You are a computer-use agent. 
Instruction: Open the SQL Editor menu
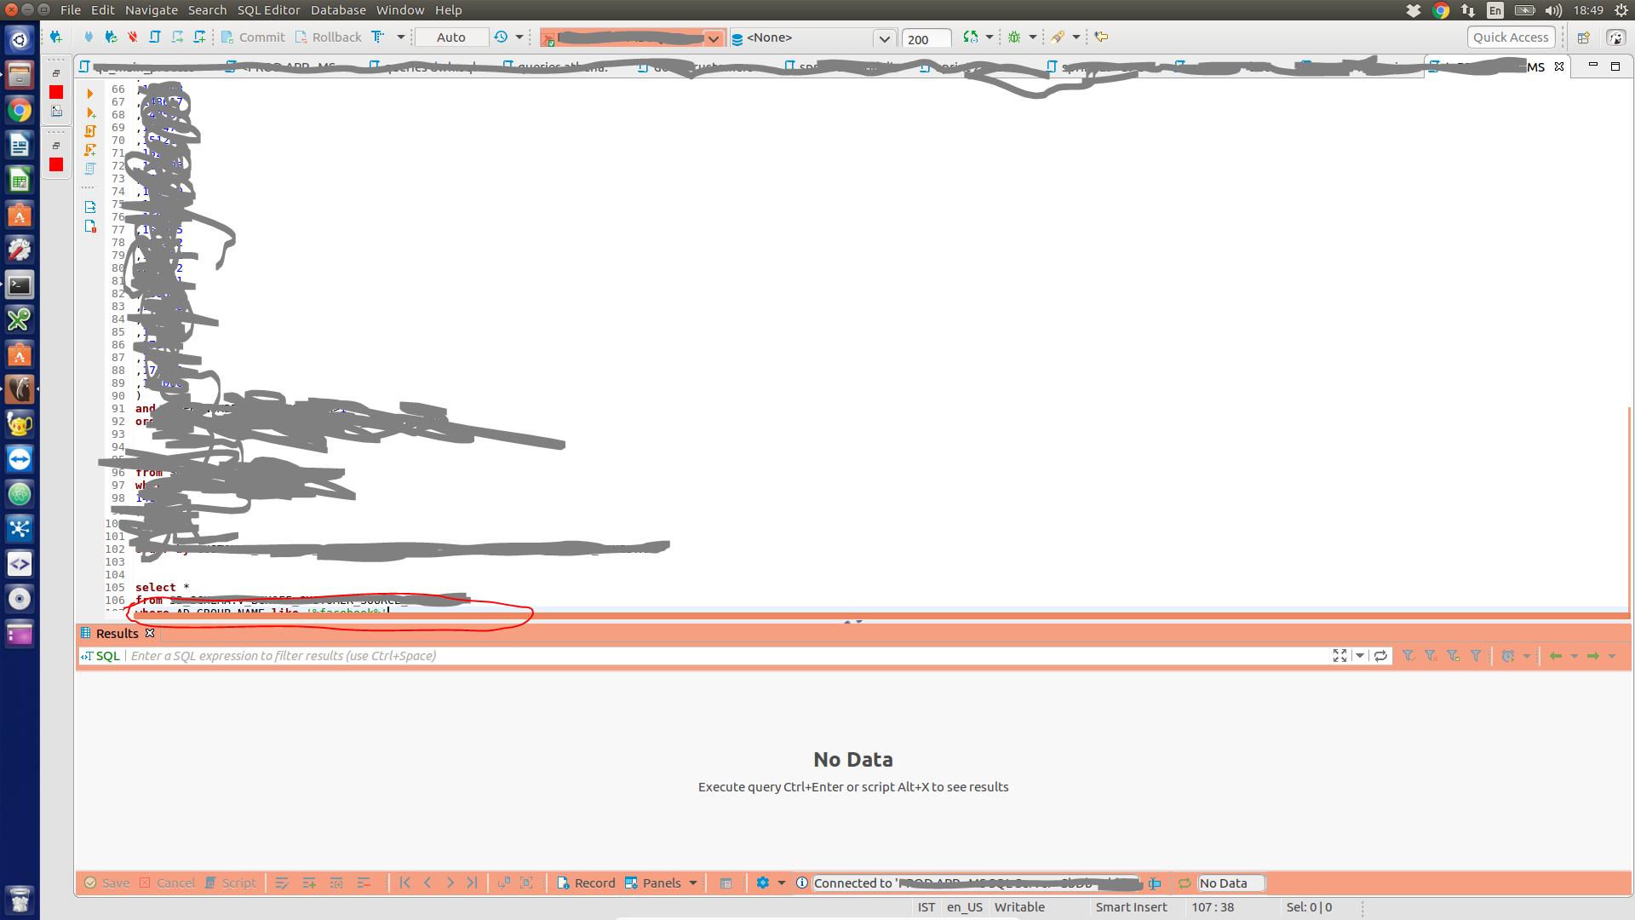[x=268, y=10]
